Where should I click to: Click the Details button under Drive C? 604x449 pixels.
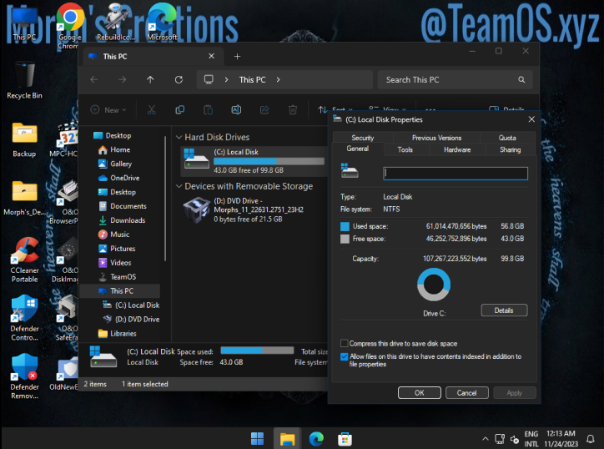[504, 310]
